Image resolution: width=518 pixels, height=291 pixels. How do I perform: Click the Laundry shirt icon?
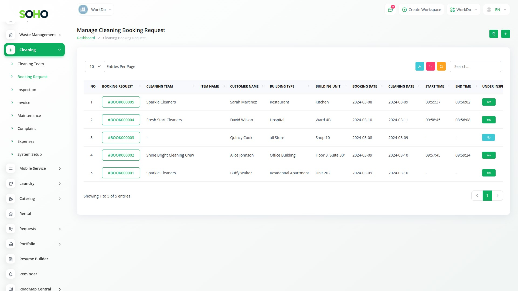(x=11, y=183)
